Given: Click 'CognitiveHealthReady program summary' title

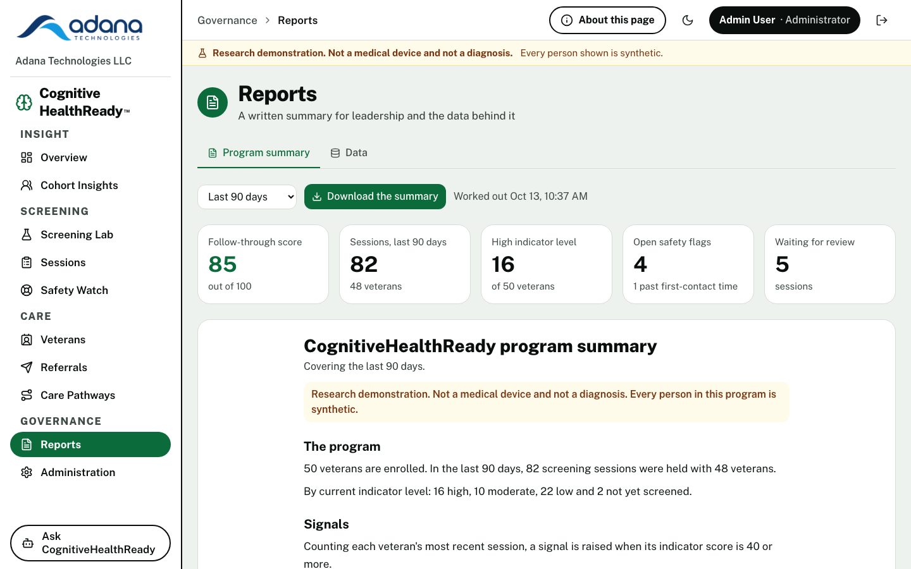Looking at the screenshot, I should coord(480,346).
